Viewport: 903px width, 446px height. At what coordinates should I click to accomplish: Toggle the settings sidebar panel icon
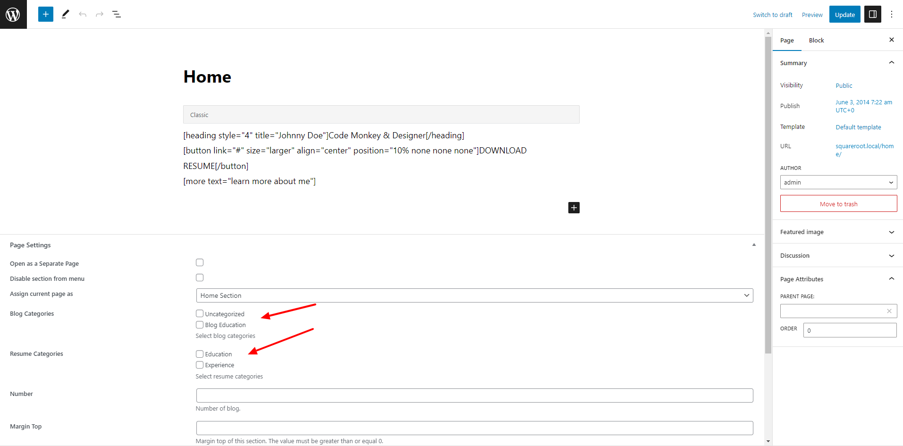tap(873, 14)
